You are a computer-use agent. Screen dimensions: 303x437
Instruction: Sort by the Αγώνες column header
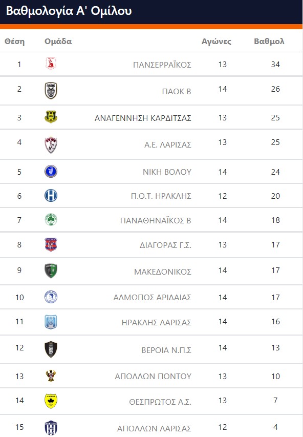(217, 41)
